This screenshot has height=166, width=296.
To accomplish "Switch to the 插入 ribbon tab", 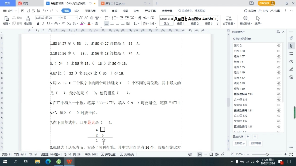I will pos(77,10).
